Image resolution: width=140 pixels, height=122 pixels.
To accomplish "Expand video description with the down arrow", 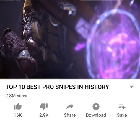I will pos(132,87).
